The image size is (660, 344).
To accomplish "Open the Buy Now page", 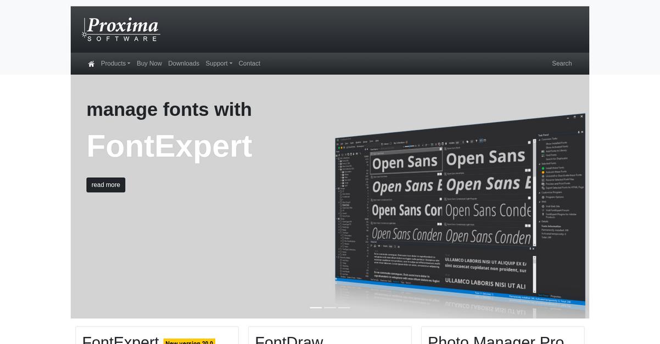I will pos(149,64).
